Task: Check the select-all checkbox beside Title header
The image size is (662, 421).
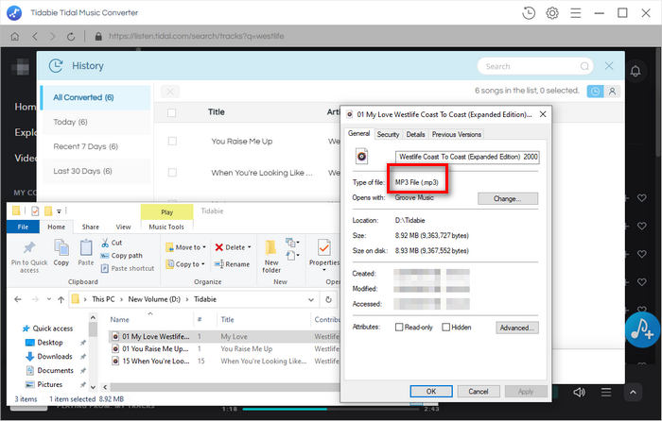Action: coord(171,113)
